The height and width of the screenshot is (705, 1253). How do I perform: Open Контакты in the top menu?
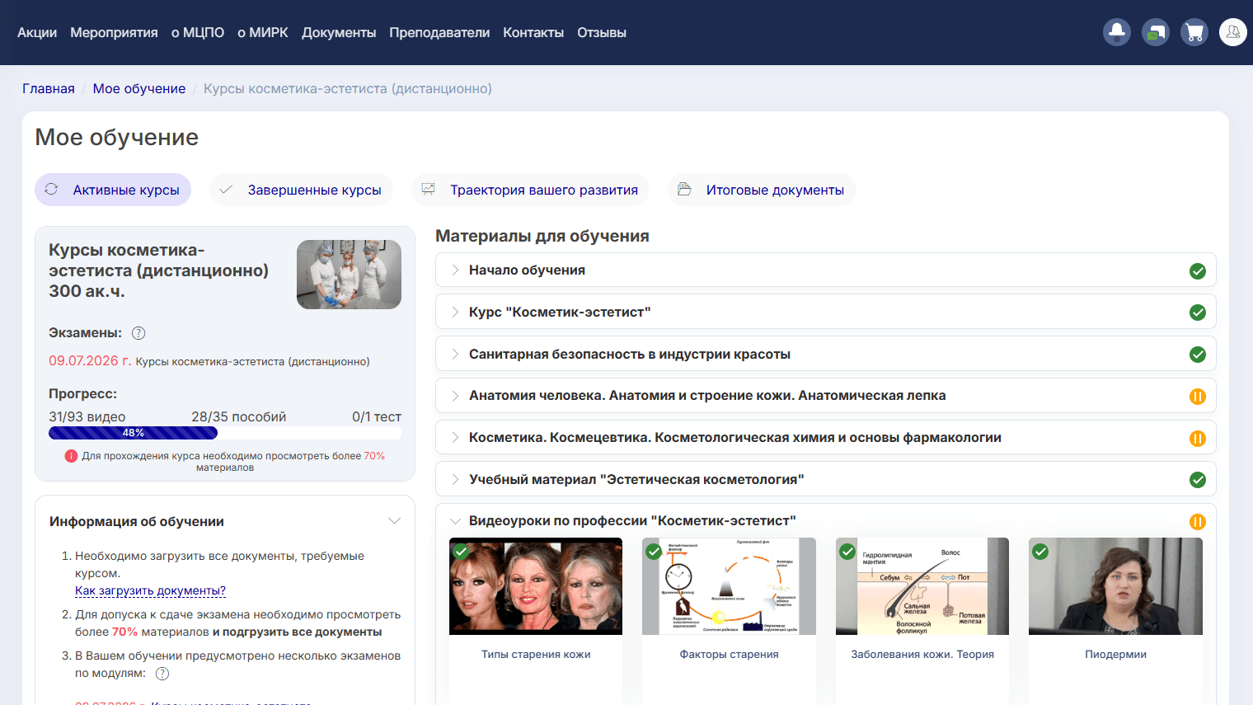click(x=533, y=32)
